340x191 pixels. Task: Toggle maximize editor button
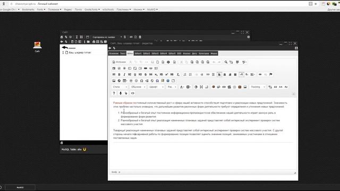(x=201, y=87)
